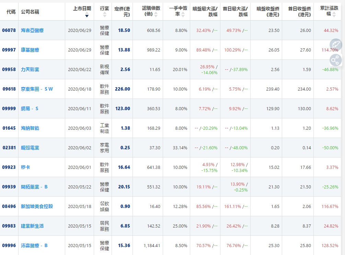
Task: Click subscription multiple 1,184.41
Action: 152,245
